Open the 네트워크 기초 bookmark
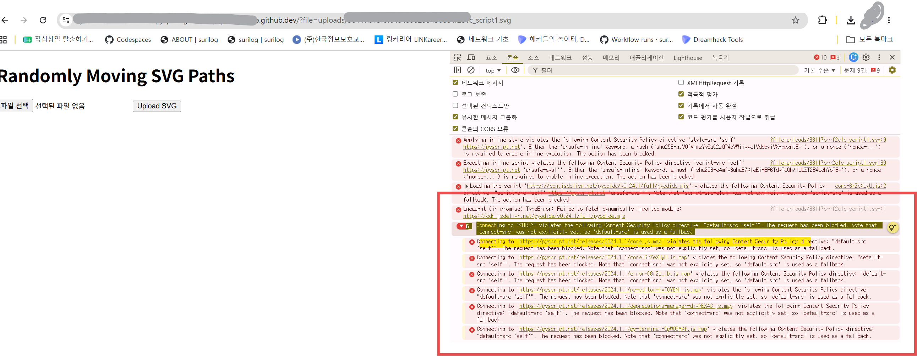 tap(483, 39)
